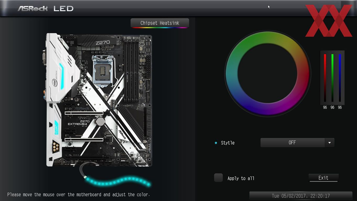Adjust the blue channel slider
Image resolution: width=357 pixels, height=201 pixels.
pyautogui.click(x=340, y=78)
